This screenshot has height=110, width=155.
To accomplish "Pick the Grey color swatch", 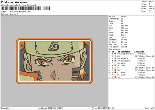I will click(115, 65).
